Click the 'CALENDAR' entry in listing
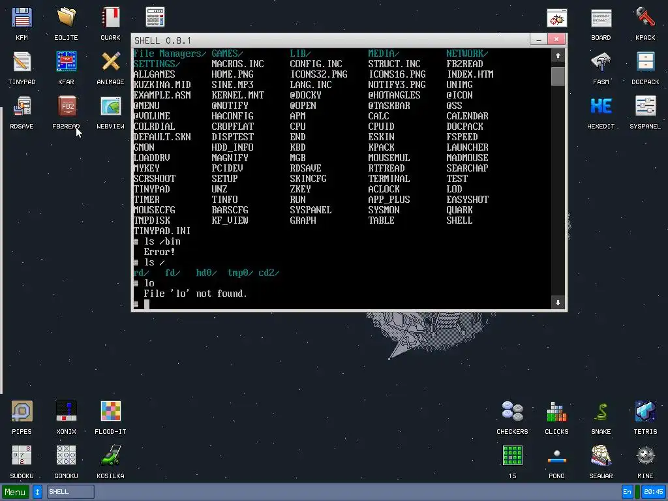668x501 pixels. 467,116
